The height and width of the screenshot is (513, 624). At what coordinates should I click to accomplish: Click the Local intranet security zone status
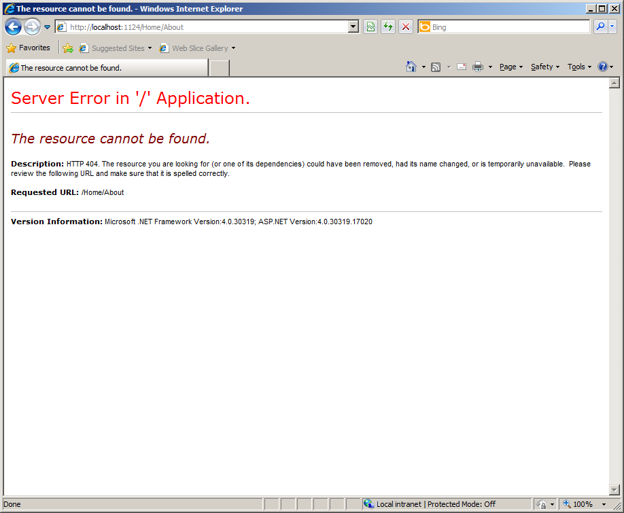coord(436,504)
